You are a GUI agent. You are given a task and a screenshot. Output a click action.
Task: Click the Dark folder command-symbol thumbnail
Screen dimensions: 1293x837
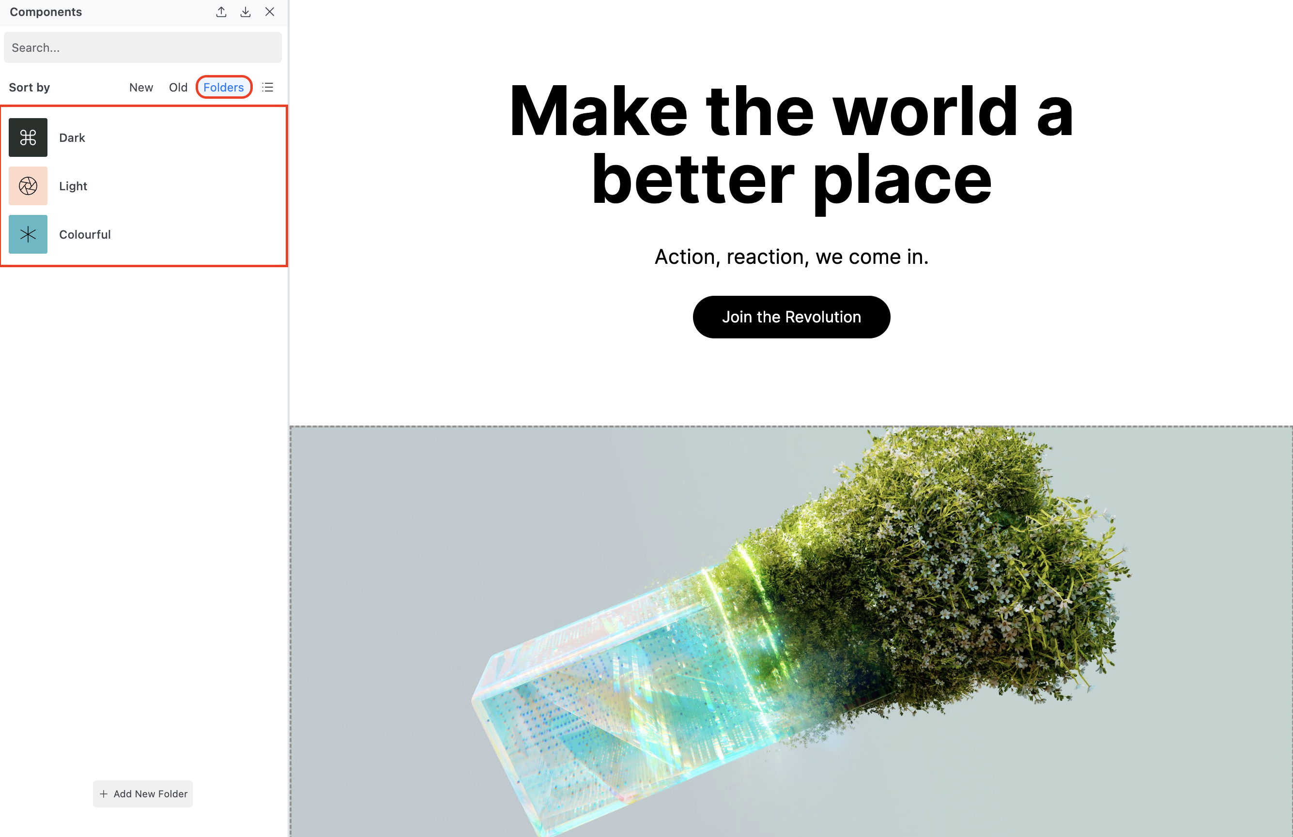click(x=28, y=137)
